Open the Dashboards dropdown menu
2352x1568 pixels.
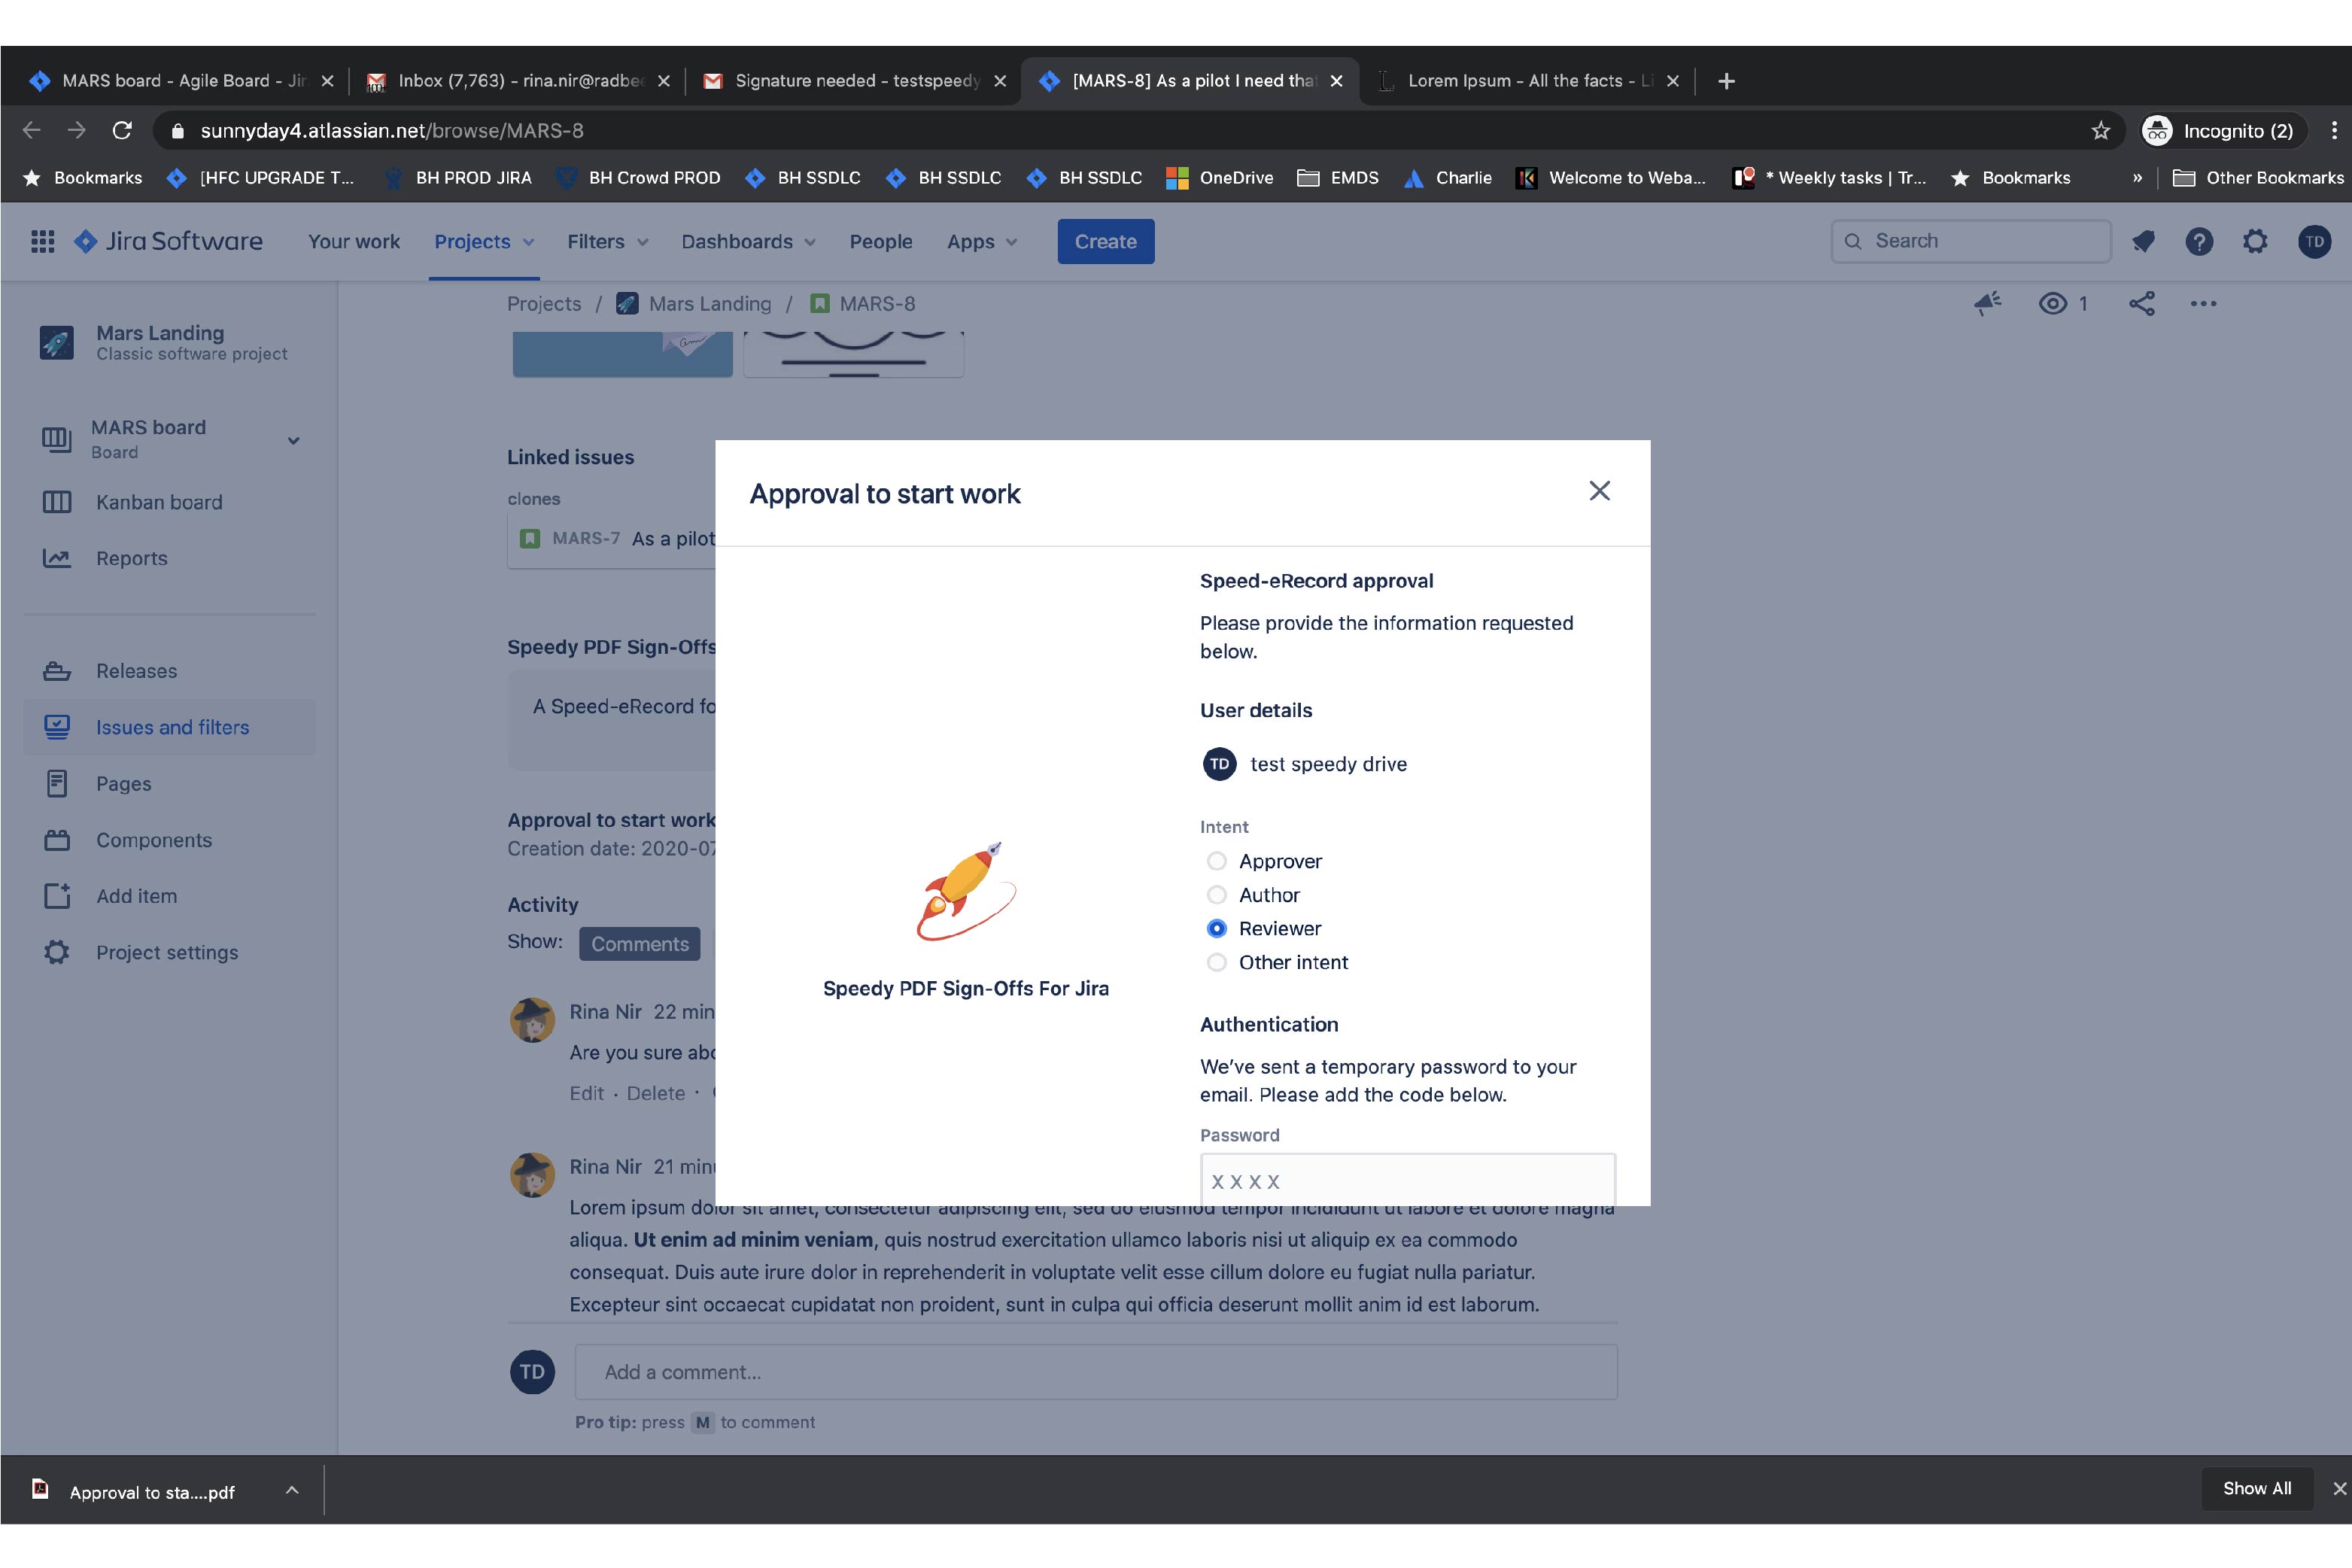pyautogui.click(x=748, y=242)
